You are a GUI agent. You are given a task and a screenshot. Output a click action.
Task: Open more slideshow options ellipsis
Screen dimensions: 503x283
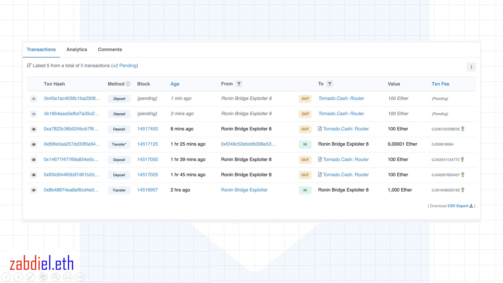coord(80,277)
